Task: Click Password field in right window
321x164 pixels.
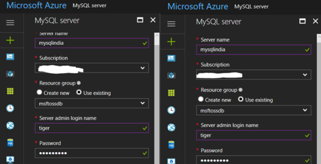Action: (254, 160)
